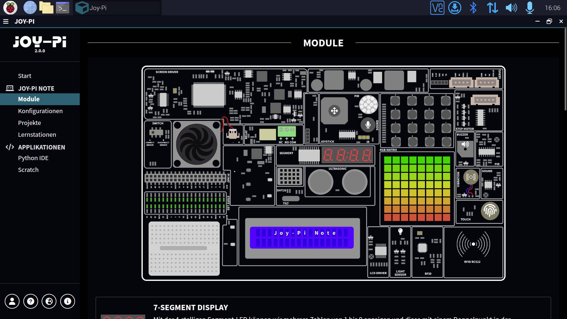Image resolution: width=567 pixels, height=319 pixels.
Task: Toggle the hamburger menu button
Action: click(6, 21)
